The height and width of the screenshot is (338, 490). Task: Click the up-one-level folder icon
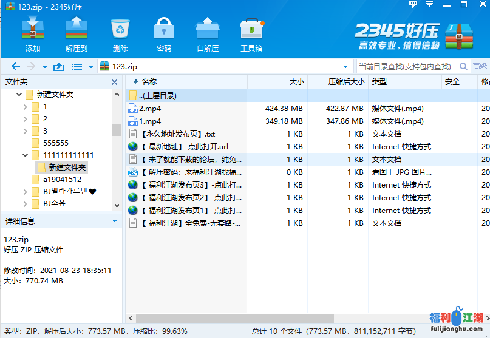click(59, 67)
